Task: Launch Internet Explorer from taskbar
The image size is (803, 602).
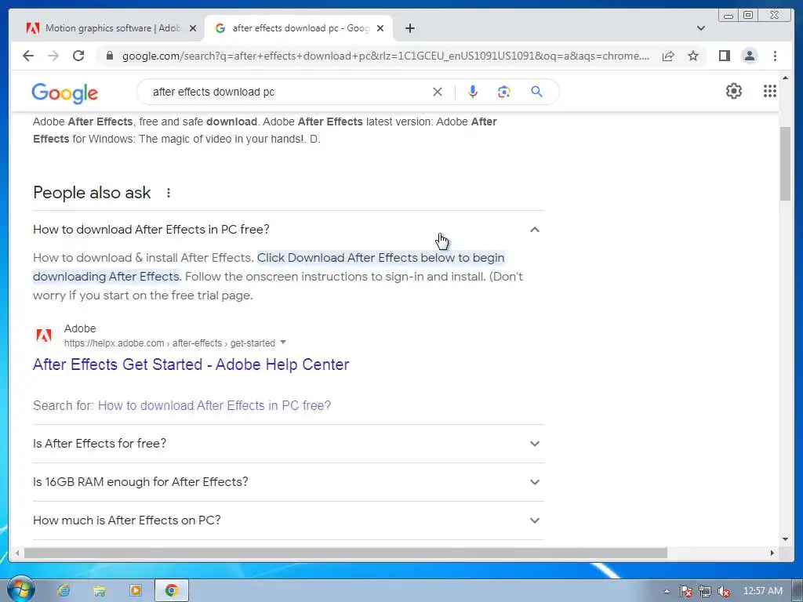Action: coord(64,591)
